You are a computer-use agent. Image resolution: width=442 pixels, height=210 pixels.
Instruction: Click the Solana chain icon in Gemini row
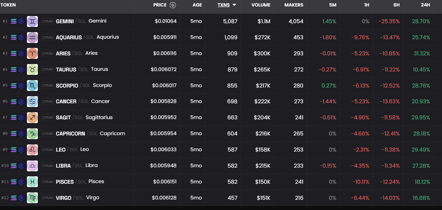tap(14, 21)
